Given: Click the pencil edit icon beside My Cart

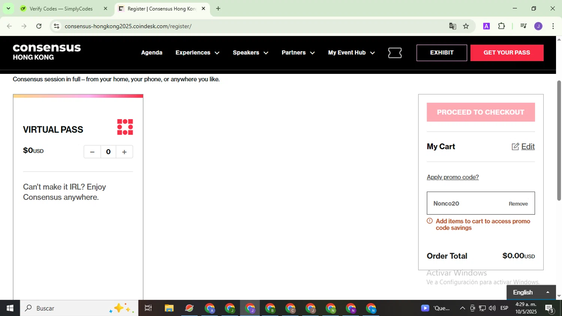Looking at the screenshot, I should [516, 147].
